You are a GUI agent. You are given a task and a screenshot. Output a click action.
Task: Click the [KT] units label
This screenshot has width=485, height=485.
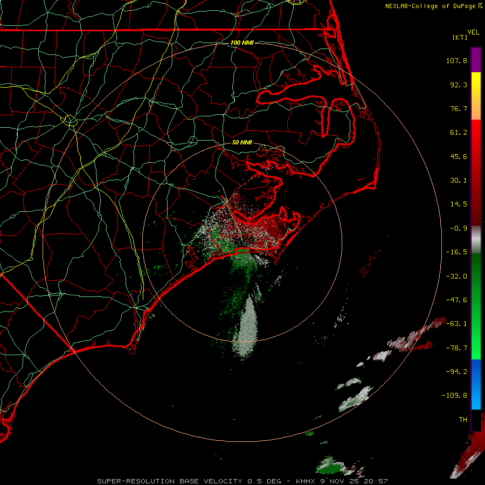(460, 37)
